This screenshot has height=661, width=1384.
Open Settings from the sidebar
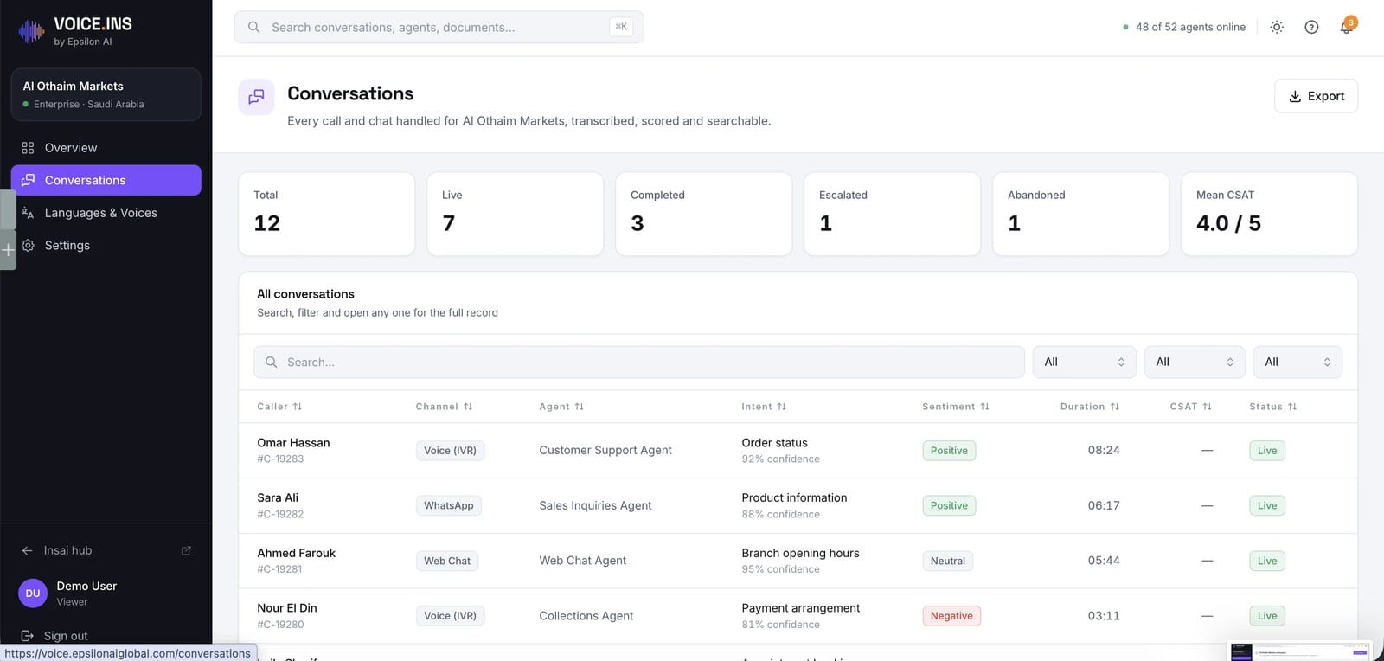[x=106, y=246]
